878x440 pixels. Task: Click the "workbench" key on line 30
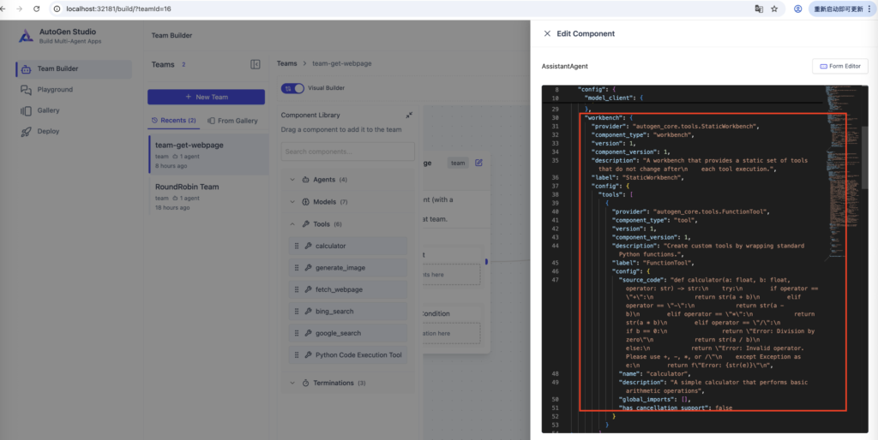pos(603,118)
